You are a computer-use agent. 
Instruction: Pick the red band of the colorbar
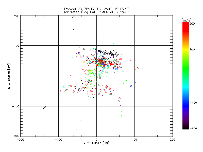(x=186, y=27)
